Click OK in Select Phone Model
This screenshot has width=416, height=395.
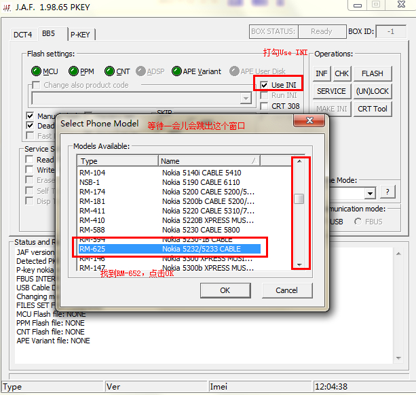[225, 290]
